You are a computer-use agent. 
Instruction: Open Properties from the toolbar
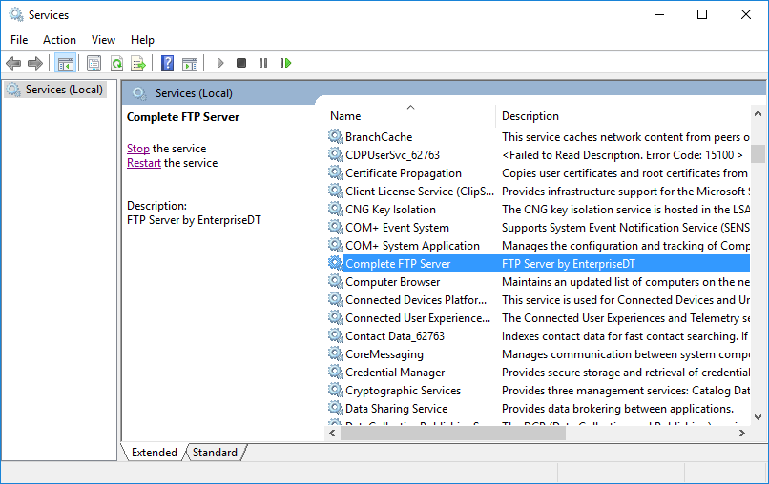point(94,63)
